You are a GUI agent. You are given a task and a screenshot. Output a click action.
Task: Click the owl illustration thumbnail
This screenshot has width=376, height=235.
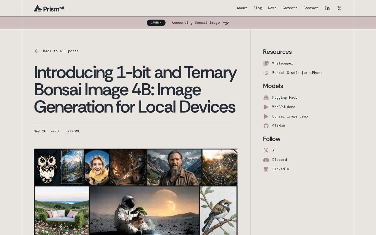47,167
